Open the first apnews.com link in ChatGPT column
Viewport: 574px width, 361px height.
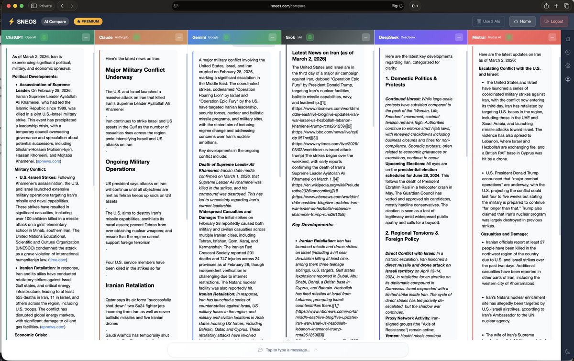[49, 162]
